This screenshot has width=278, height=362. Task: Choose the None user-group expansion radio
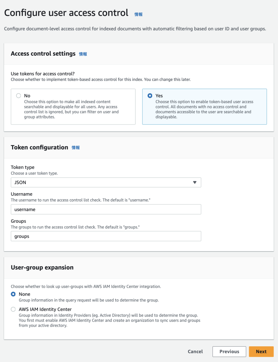click(13, 294)
